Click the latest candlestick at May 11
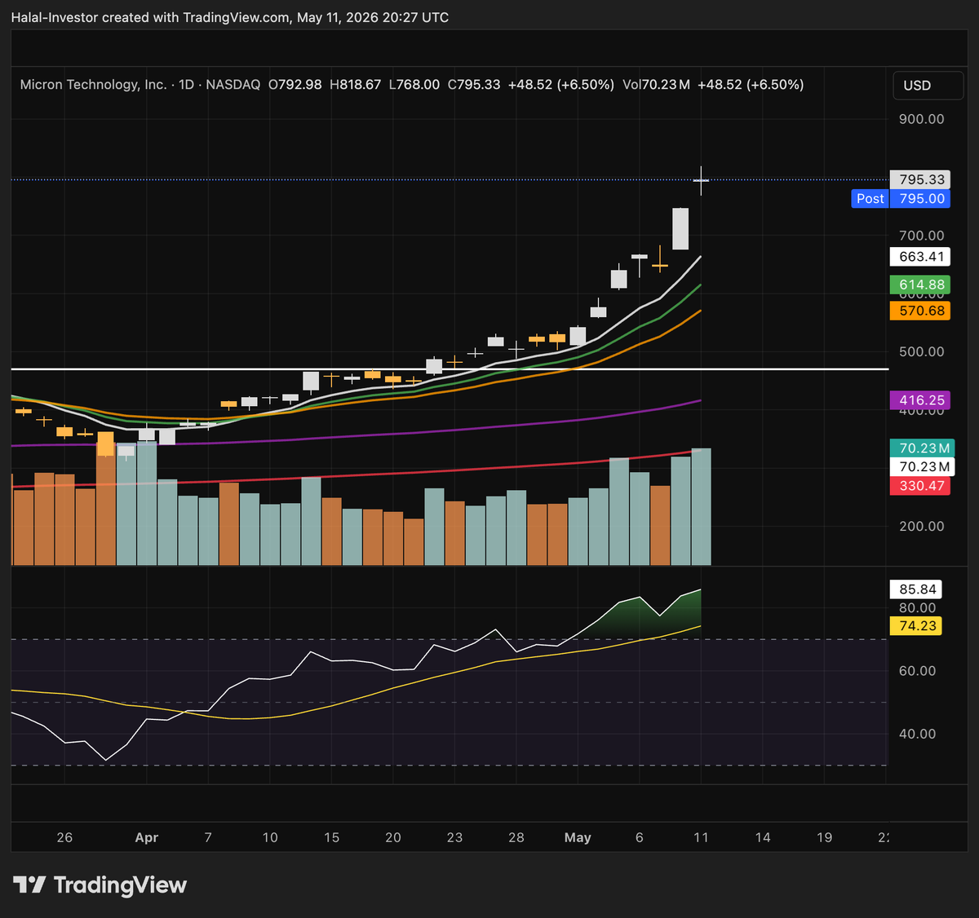This screenshot has height=918, width=979. [701, 180]
